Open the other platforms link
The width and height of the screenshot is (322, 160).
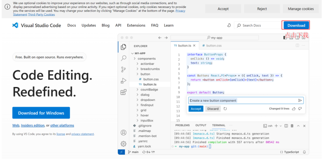pyautogui.click(x=62, y=125)
